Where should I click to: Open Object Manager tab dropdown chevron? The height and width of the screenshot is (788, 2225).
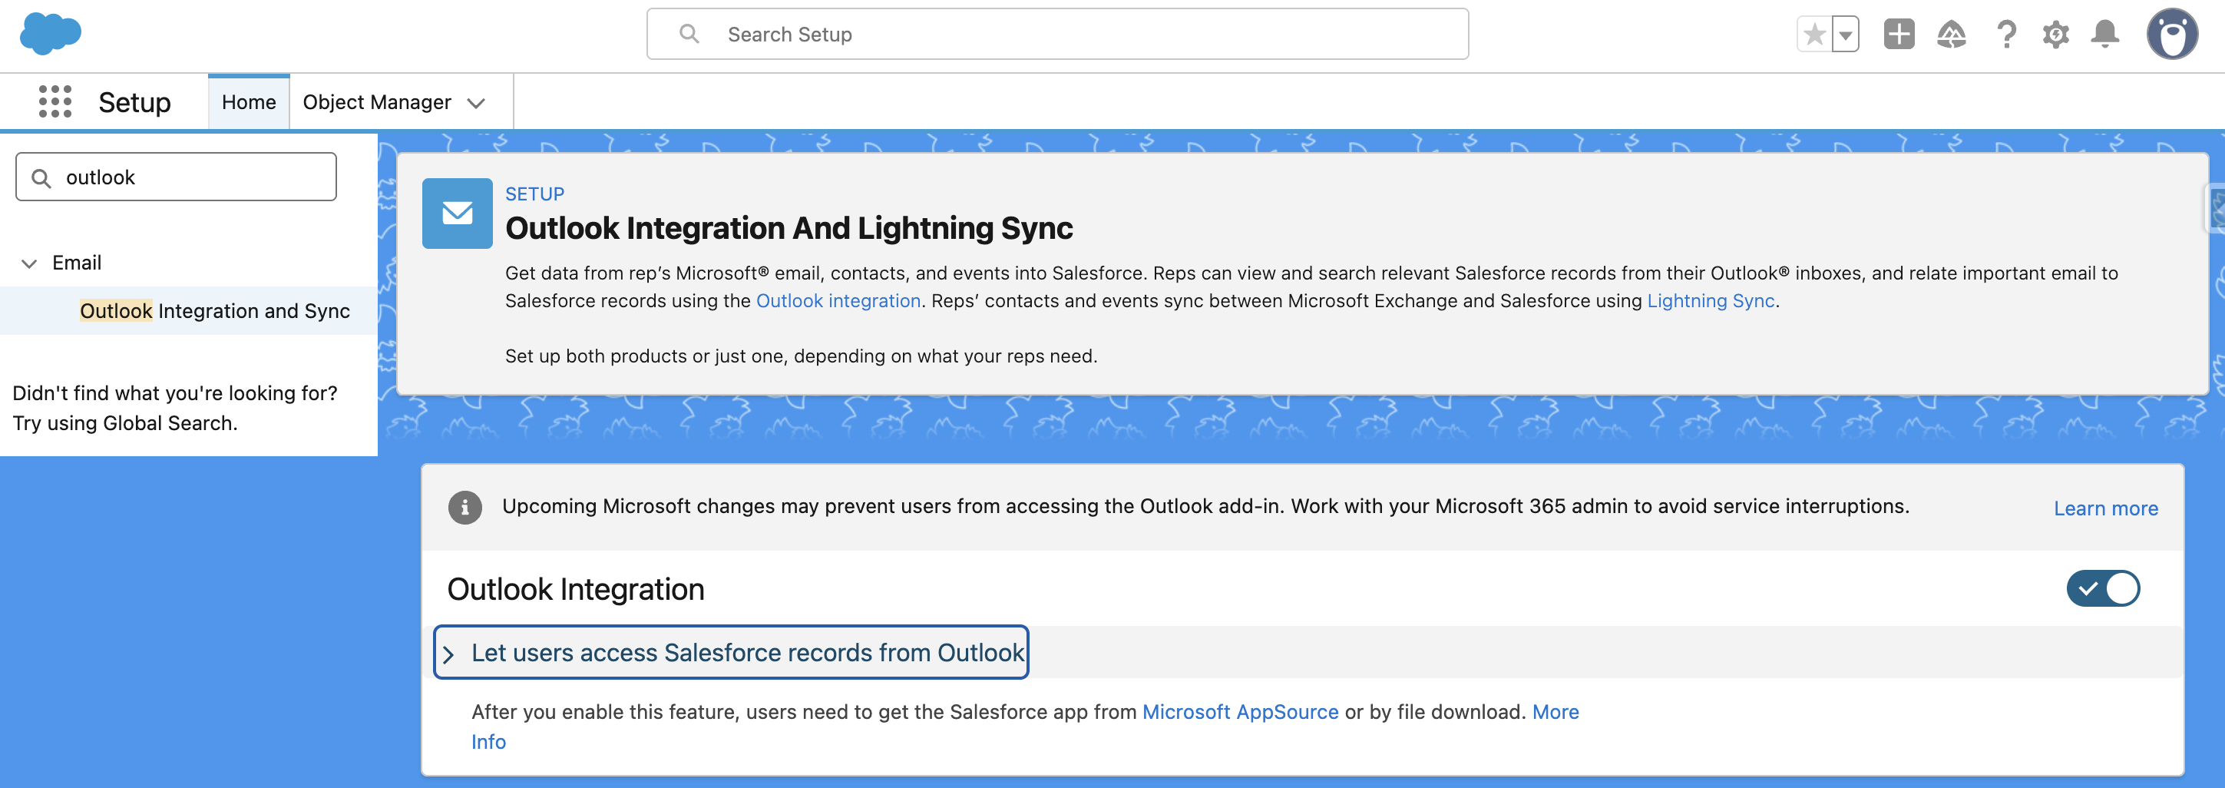click(476, 103)
